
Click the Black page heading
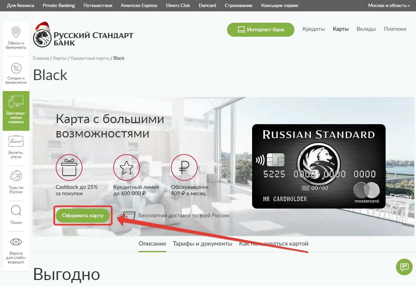[x=50, y=75]
